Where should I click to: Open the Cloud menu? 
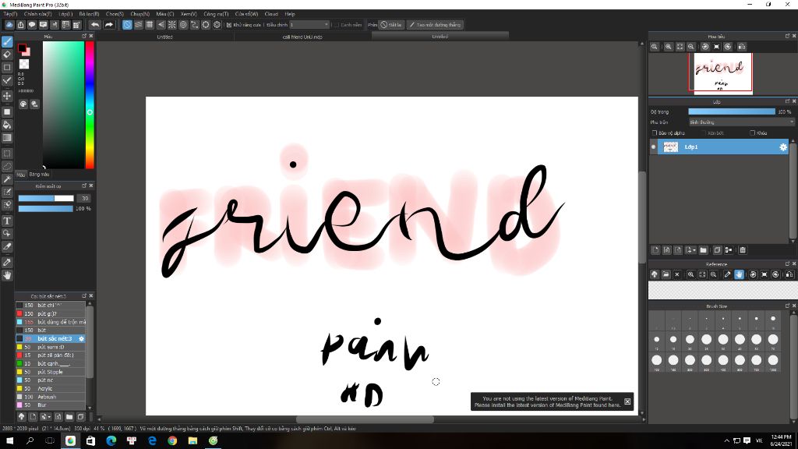point(271,14)
